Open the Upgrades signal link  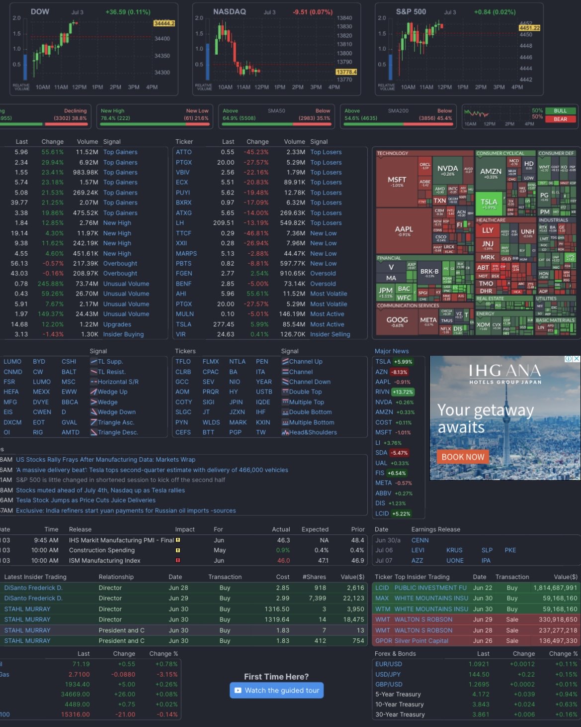pyautogui.click(x=117, y=324)
